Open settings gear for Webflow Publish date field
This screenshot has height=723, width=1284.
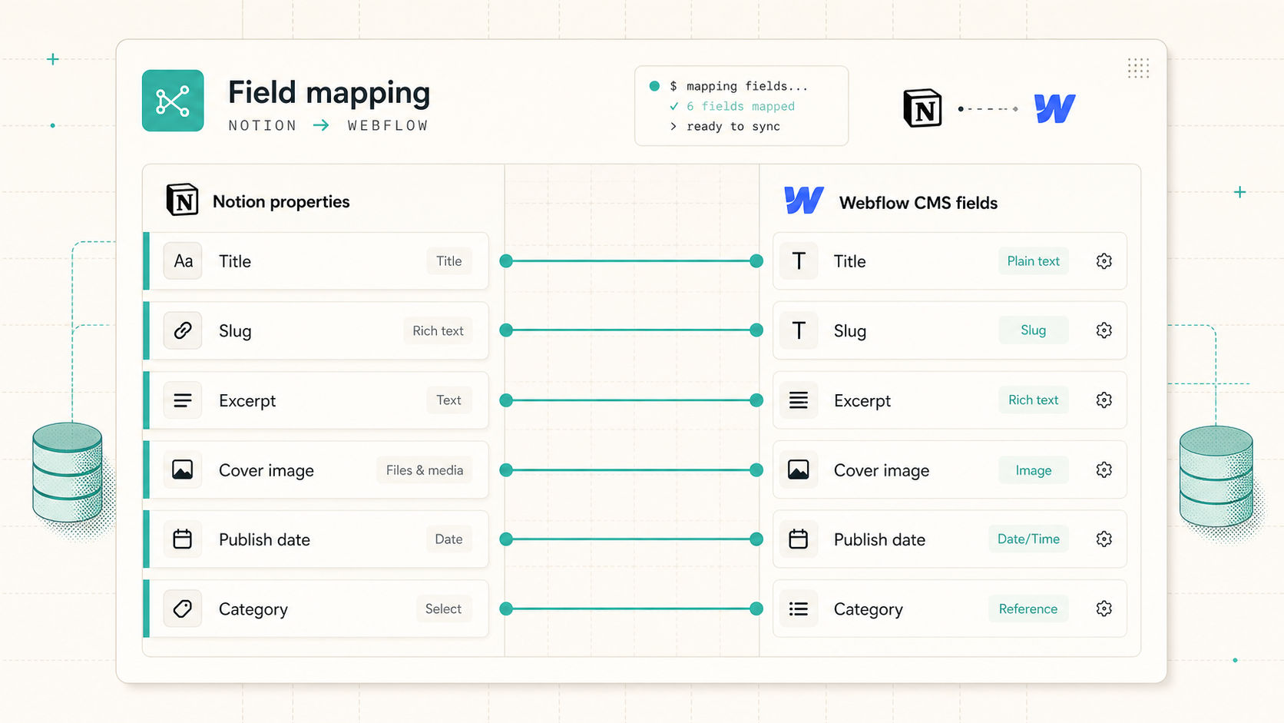click(x=1104, y=539)
